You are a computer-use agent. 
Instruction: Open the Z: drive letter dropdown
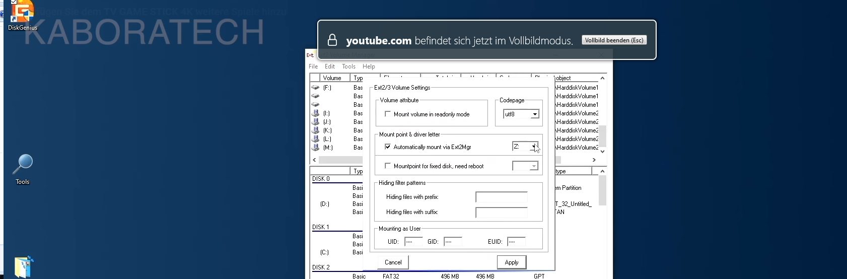pyautogui.click(x=533, y=147)
